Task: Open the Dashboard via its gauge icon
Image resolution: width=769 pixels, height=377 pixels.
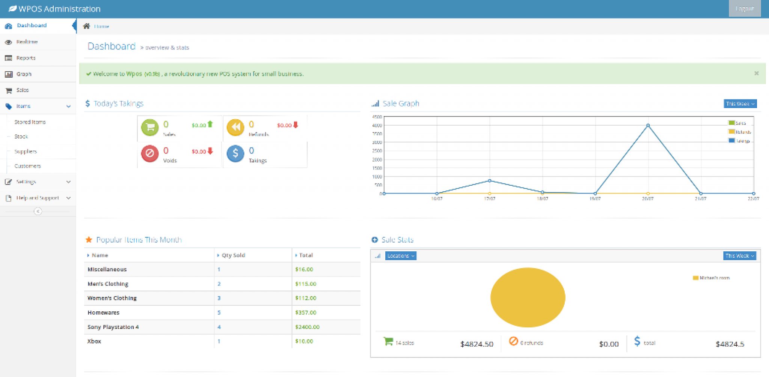Action: (8, 26)
